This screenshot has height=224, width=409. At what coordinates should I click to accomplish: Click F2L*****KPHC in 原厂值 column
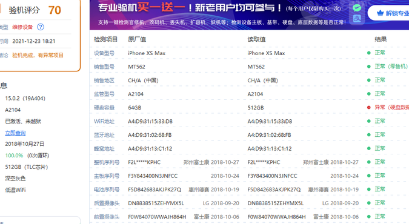(x=144, y=162)
